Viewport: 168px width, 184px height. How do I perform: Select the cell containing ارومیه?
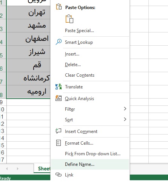coord(29,92)
